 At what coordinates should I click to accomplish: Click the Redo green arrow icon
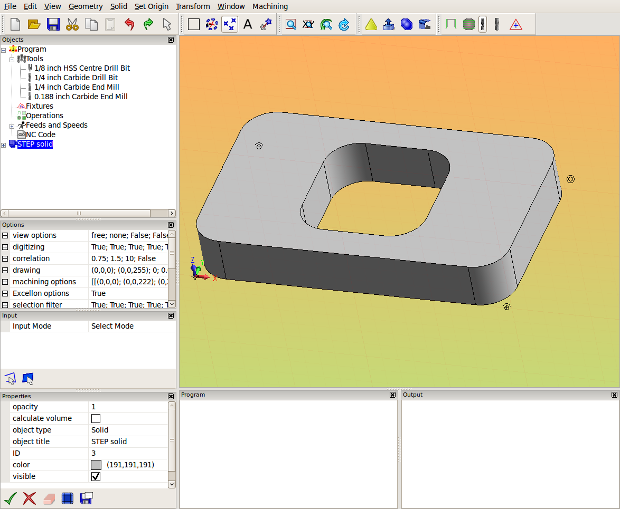pos(148,24)
